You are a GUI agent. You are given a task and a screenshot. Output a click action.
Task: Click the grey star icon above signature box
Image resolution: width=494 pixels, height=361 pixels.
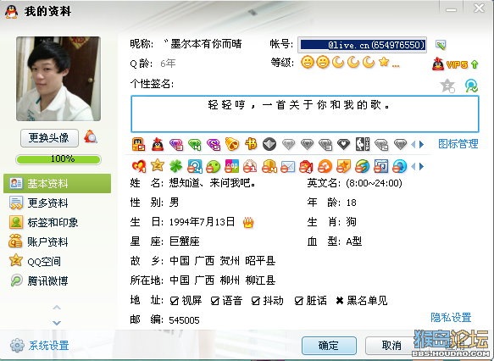447,86
